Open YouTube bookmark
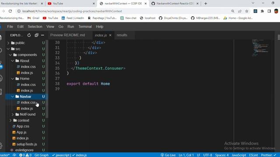This screenshot has height=157, width=280. click(x=50, y=18)
